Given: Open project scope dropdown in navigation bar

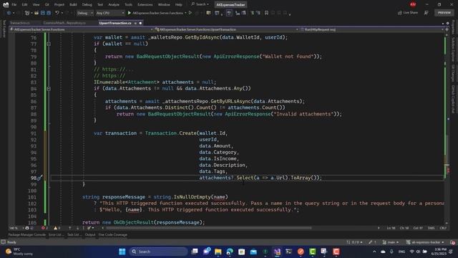Looking at the screenshot, I should (81, 29).
